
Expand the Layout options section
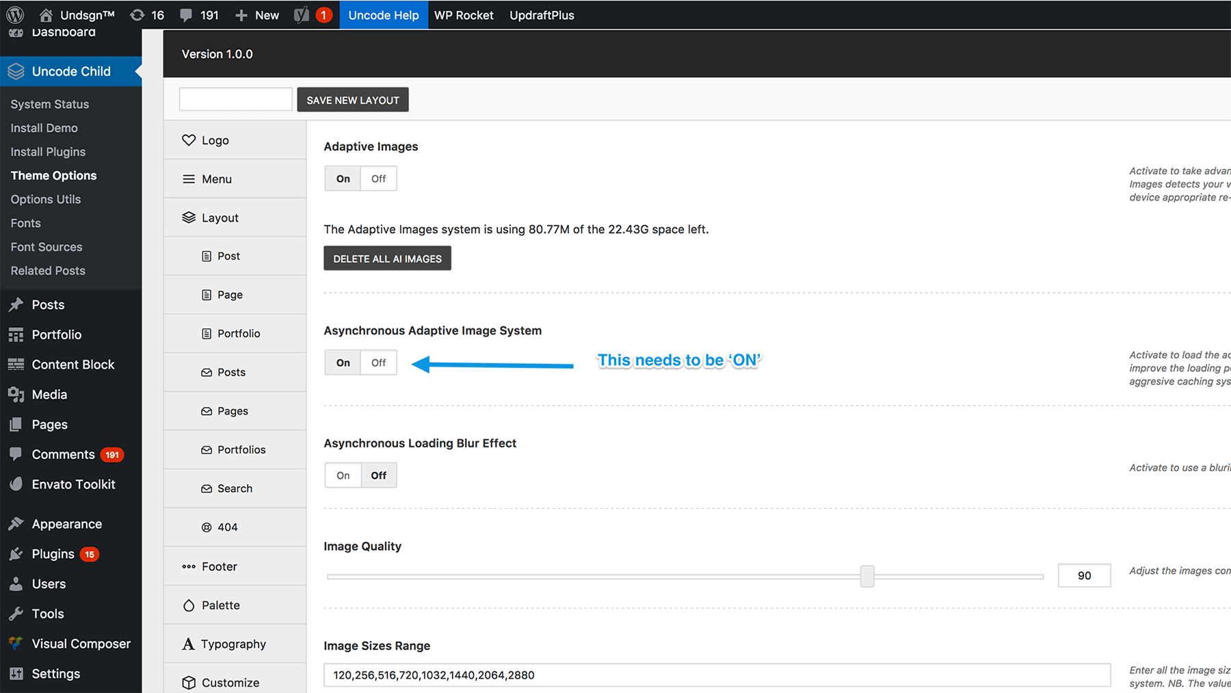point(220,218)
